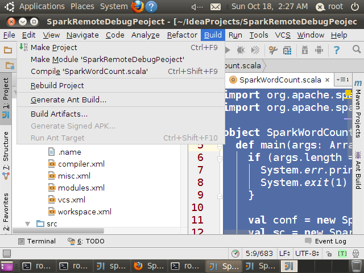Click the 2: Favorites side tool button
The image size is (364, 273).
coord(6,212)
